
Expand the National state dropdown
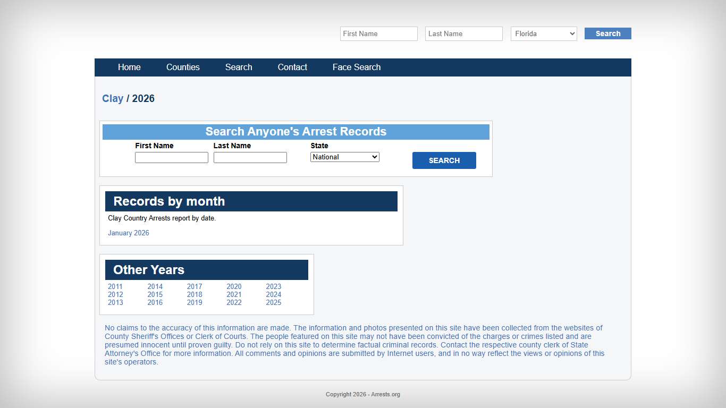tap(344, 157)
